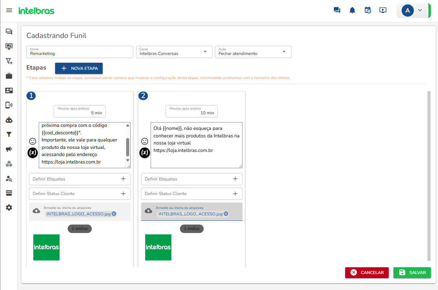This screenshot has height=290, width=438.
Task: Click the upload cloud icon in step 1
Action: [36, 211]
